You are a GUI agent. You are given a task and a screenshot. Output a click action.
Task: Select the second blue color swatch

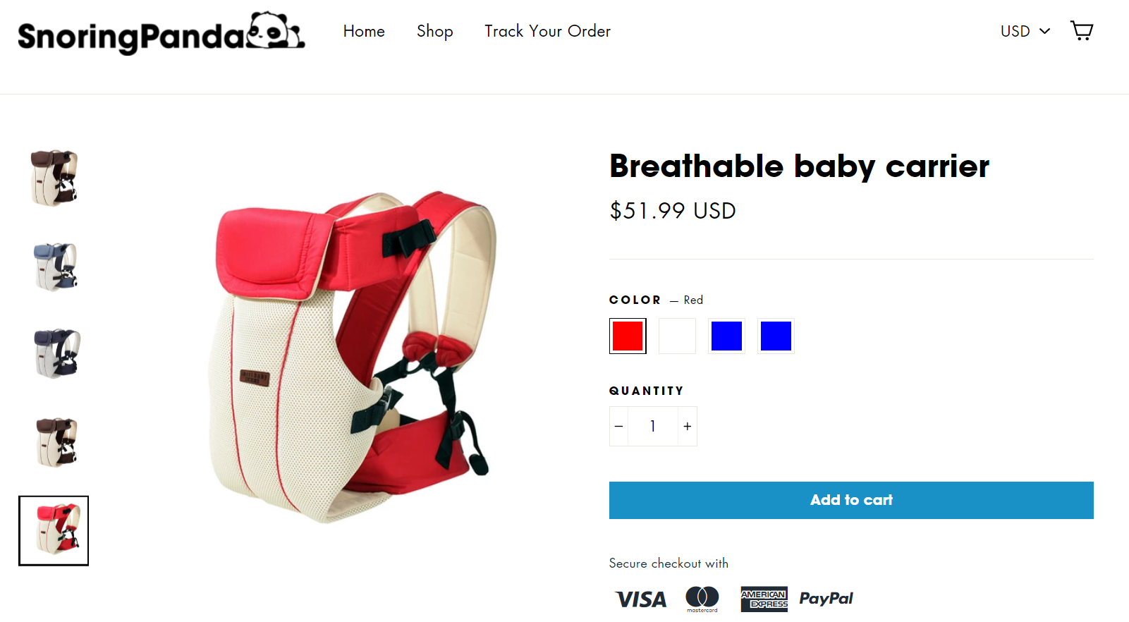click(x=776, y=336)
